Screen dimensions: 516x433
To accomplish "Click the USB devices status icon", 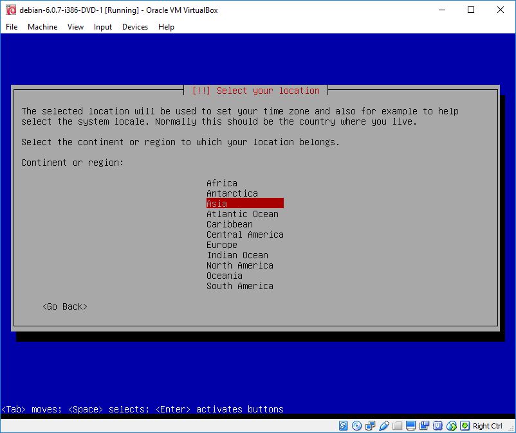I will 383,426.
